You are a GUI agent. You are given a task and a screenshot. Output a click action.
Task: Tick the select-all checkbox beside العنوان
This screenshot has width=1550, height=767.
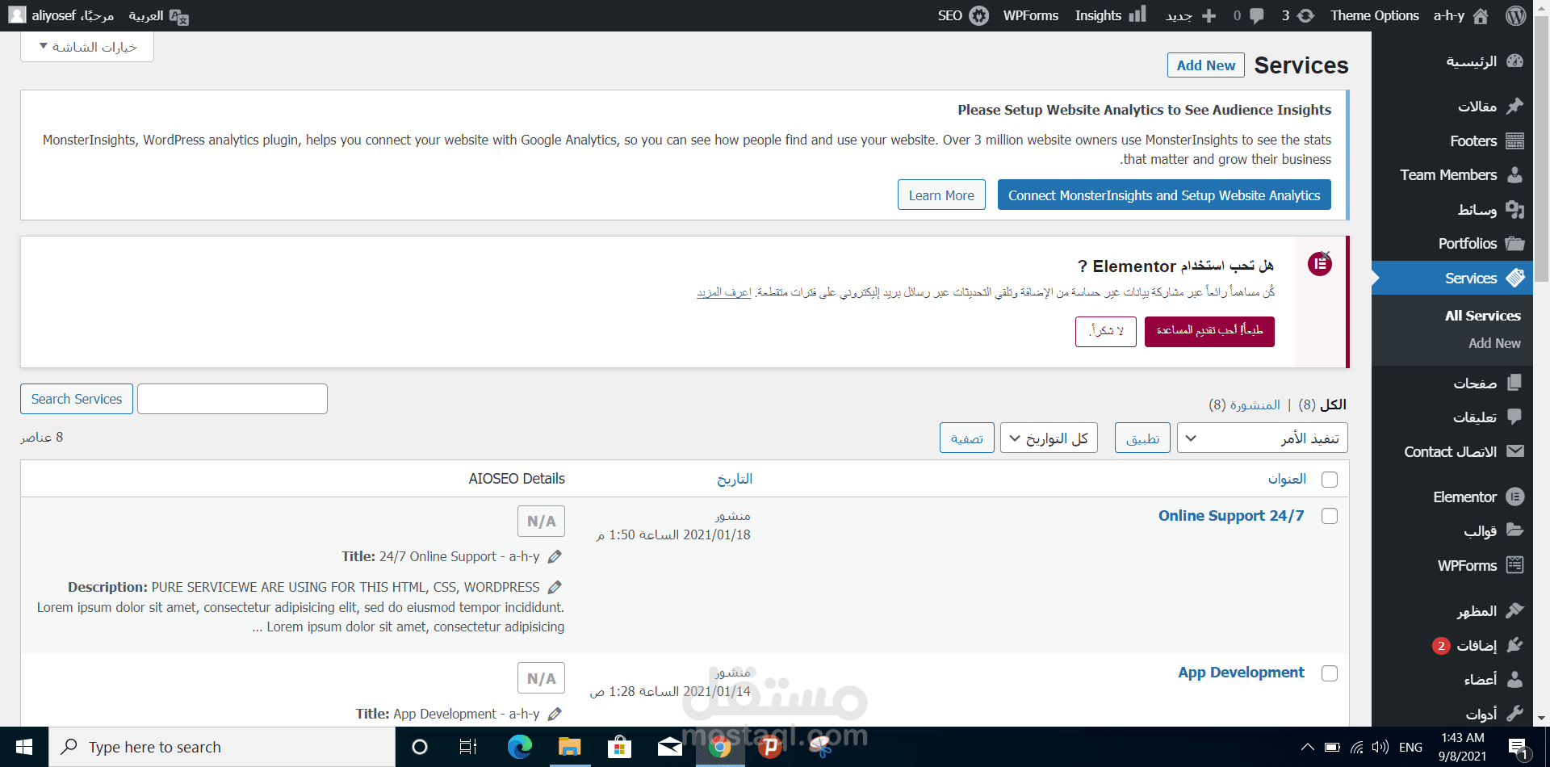(x=1330, y=480)
